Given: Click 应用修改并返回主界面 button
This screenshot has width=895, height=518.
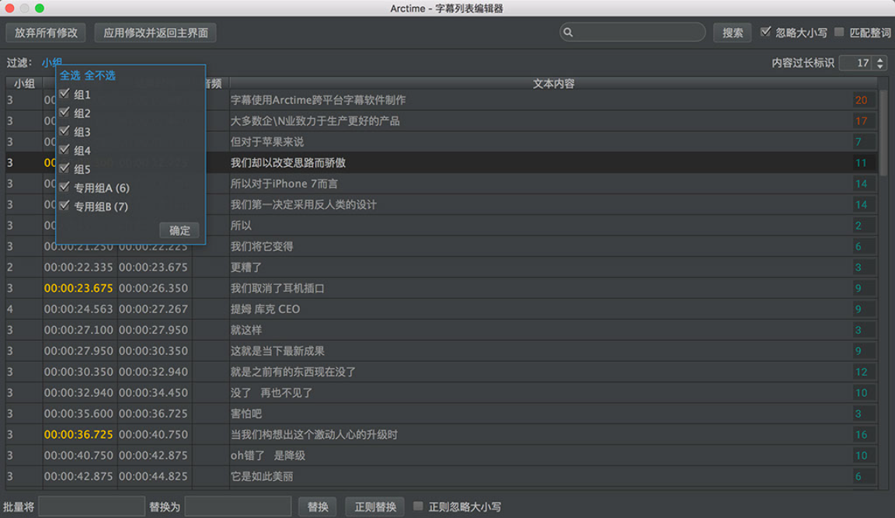Looking at the screenshot, I should [155, 33].
